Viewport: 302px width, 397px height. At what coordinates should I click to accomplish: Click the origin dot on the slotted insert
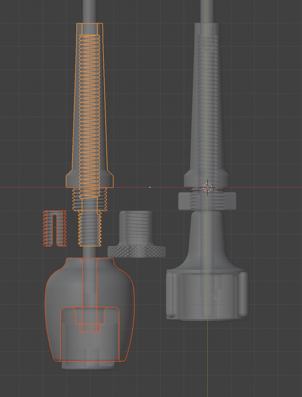55,227
